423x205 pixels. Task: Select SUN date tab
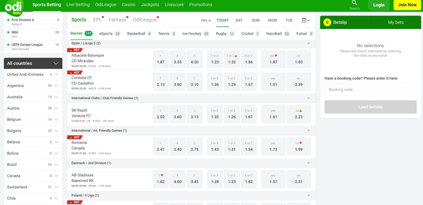click(256, 20)
